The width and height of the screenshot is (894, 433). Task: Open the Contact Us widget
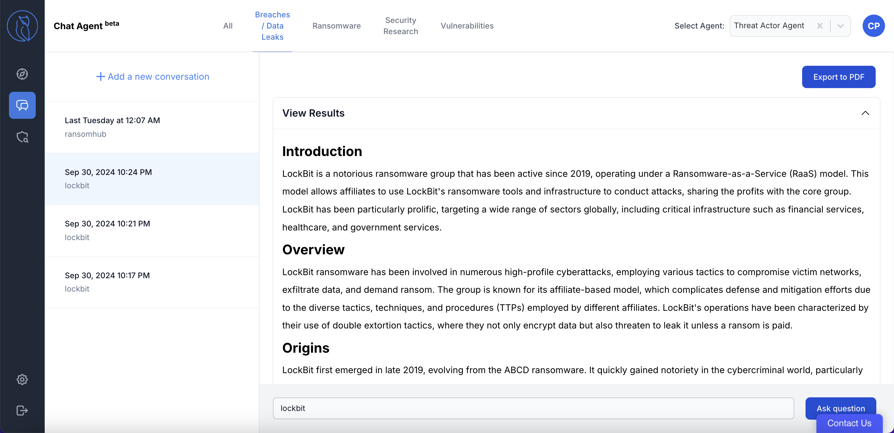(849, 423)
